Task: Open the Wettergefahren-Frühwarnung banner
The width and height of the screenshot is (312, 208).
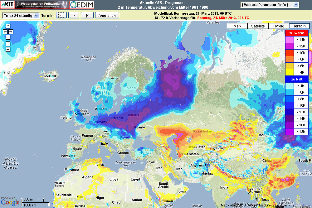Action: pyautogui.click(x=41, y=5)
